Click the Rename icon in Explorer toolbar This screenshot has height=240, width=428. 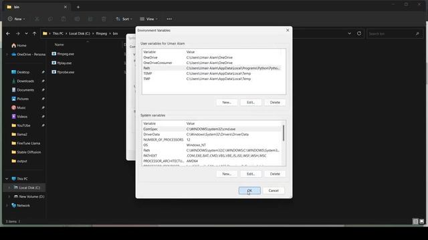point(77,19)
